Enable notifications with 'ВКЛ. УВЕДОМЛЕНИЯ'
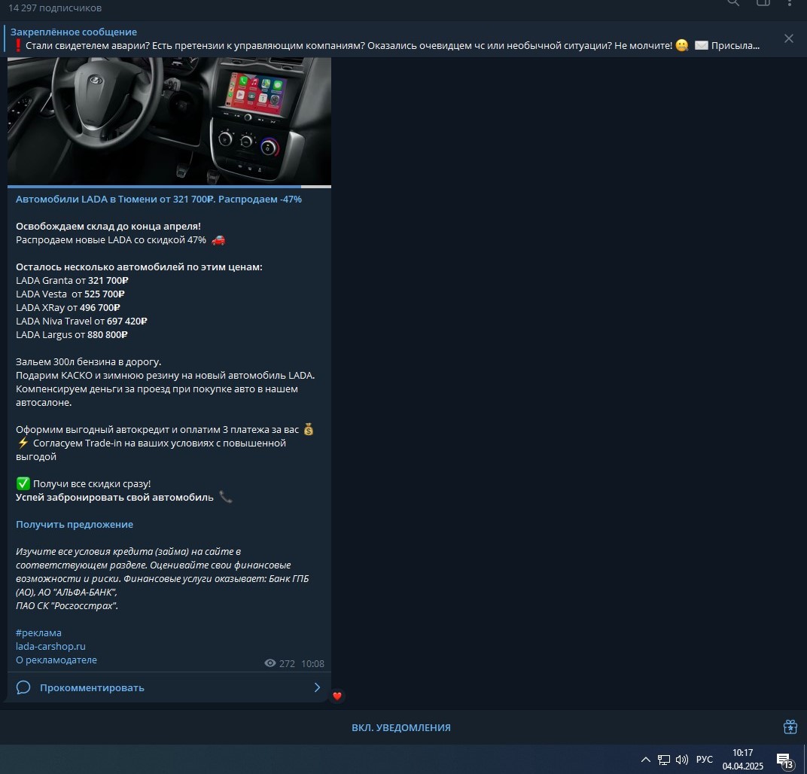 [x=401, y=727]
